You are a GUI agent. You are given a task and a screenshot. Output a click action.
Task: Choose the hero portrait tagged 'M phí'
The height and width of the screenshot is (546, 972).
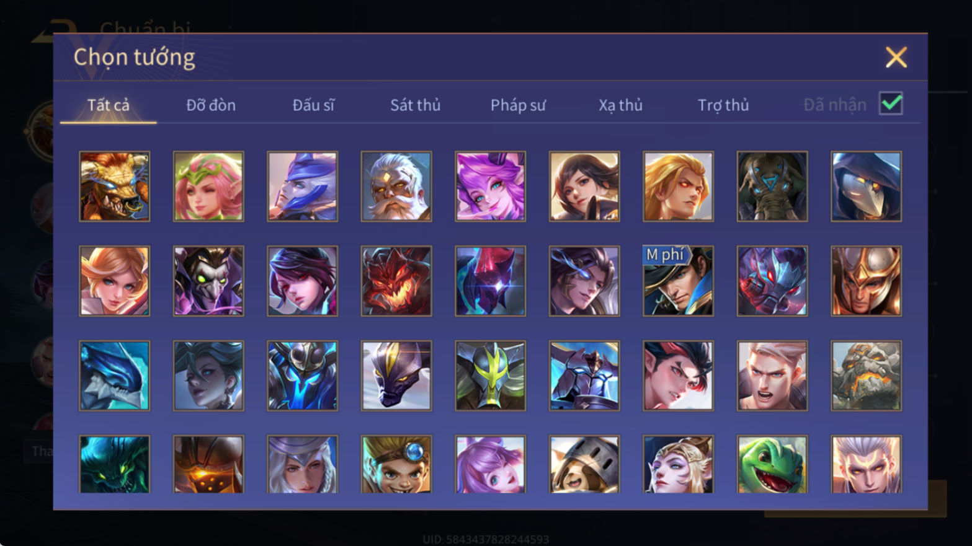click(678, 281)
